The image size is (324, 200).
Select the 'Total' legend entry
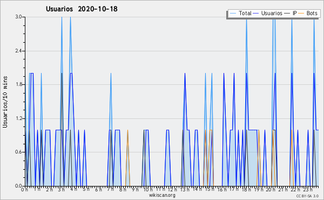245,13
